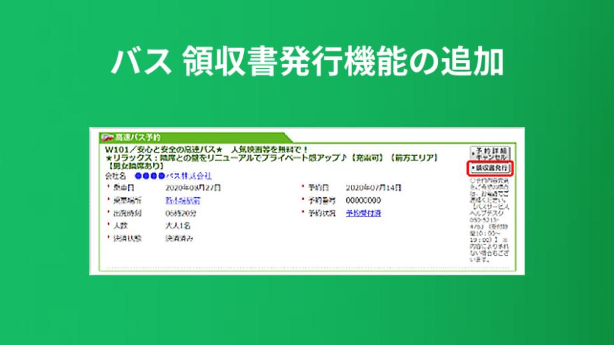The height and width of the screenshot is (345, 614).
Task: Click the 会社名 label
Action: tap(115, 176)
